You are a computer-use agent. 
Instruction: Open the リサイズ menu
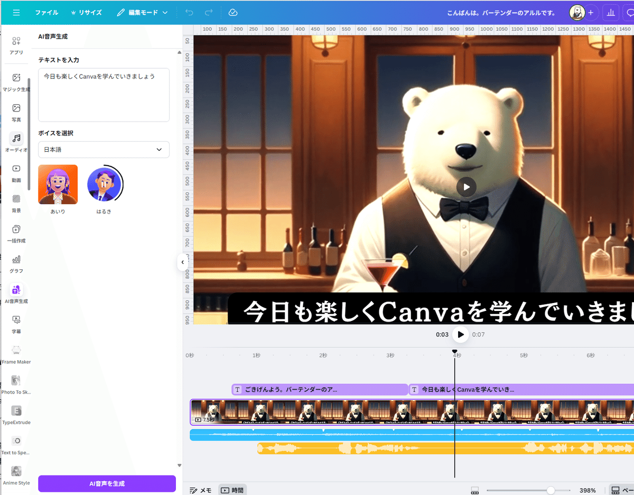coord(86,12)
